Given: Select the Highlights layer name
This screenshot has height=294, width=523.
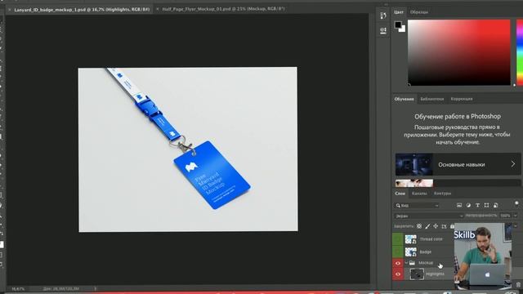Looking at the screenshot, I should 436,274.
